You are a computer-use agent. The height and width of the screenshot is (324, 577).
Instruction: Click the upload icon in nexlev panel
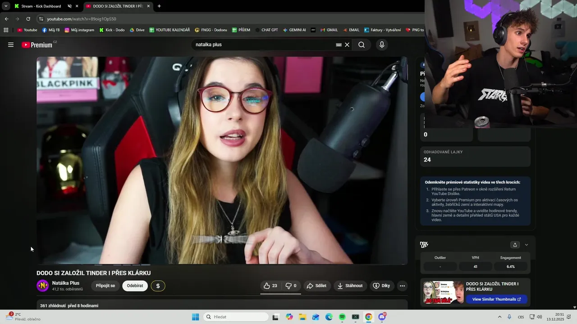pyautogui.click(x=515, y=245)
